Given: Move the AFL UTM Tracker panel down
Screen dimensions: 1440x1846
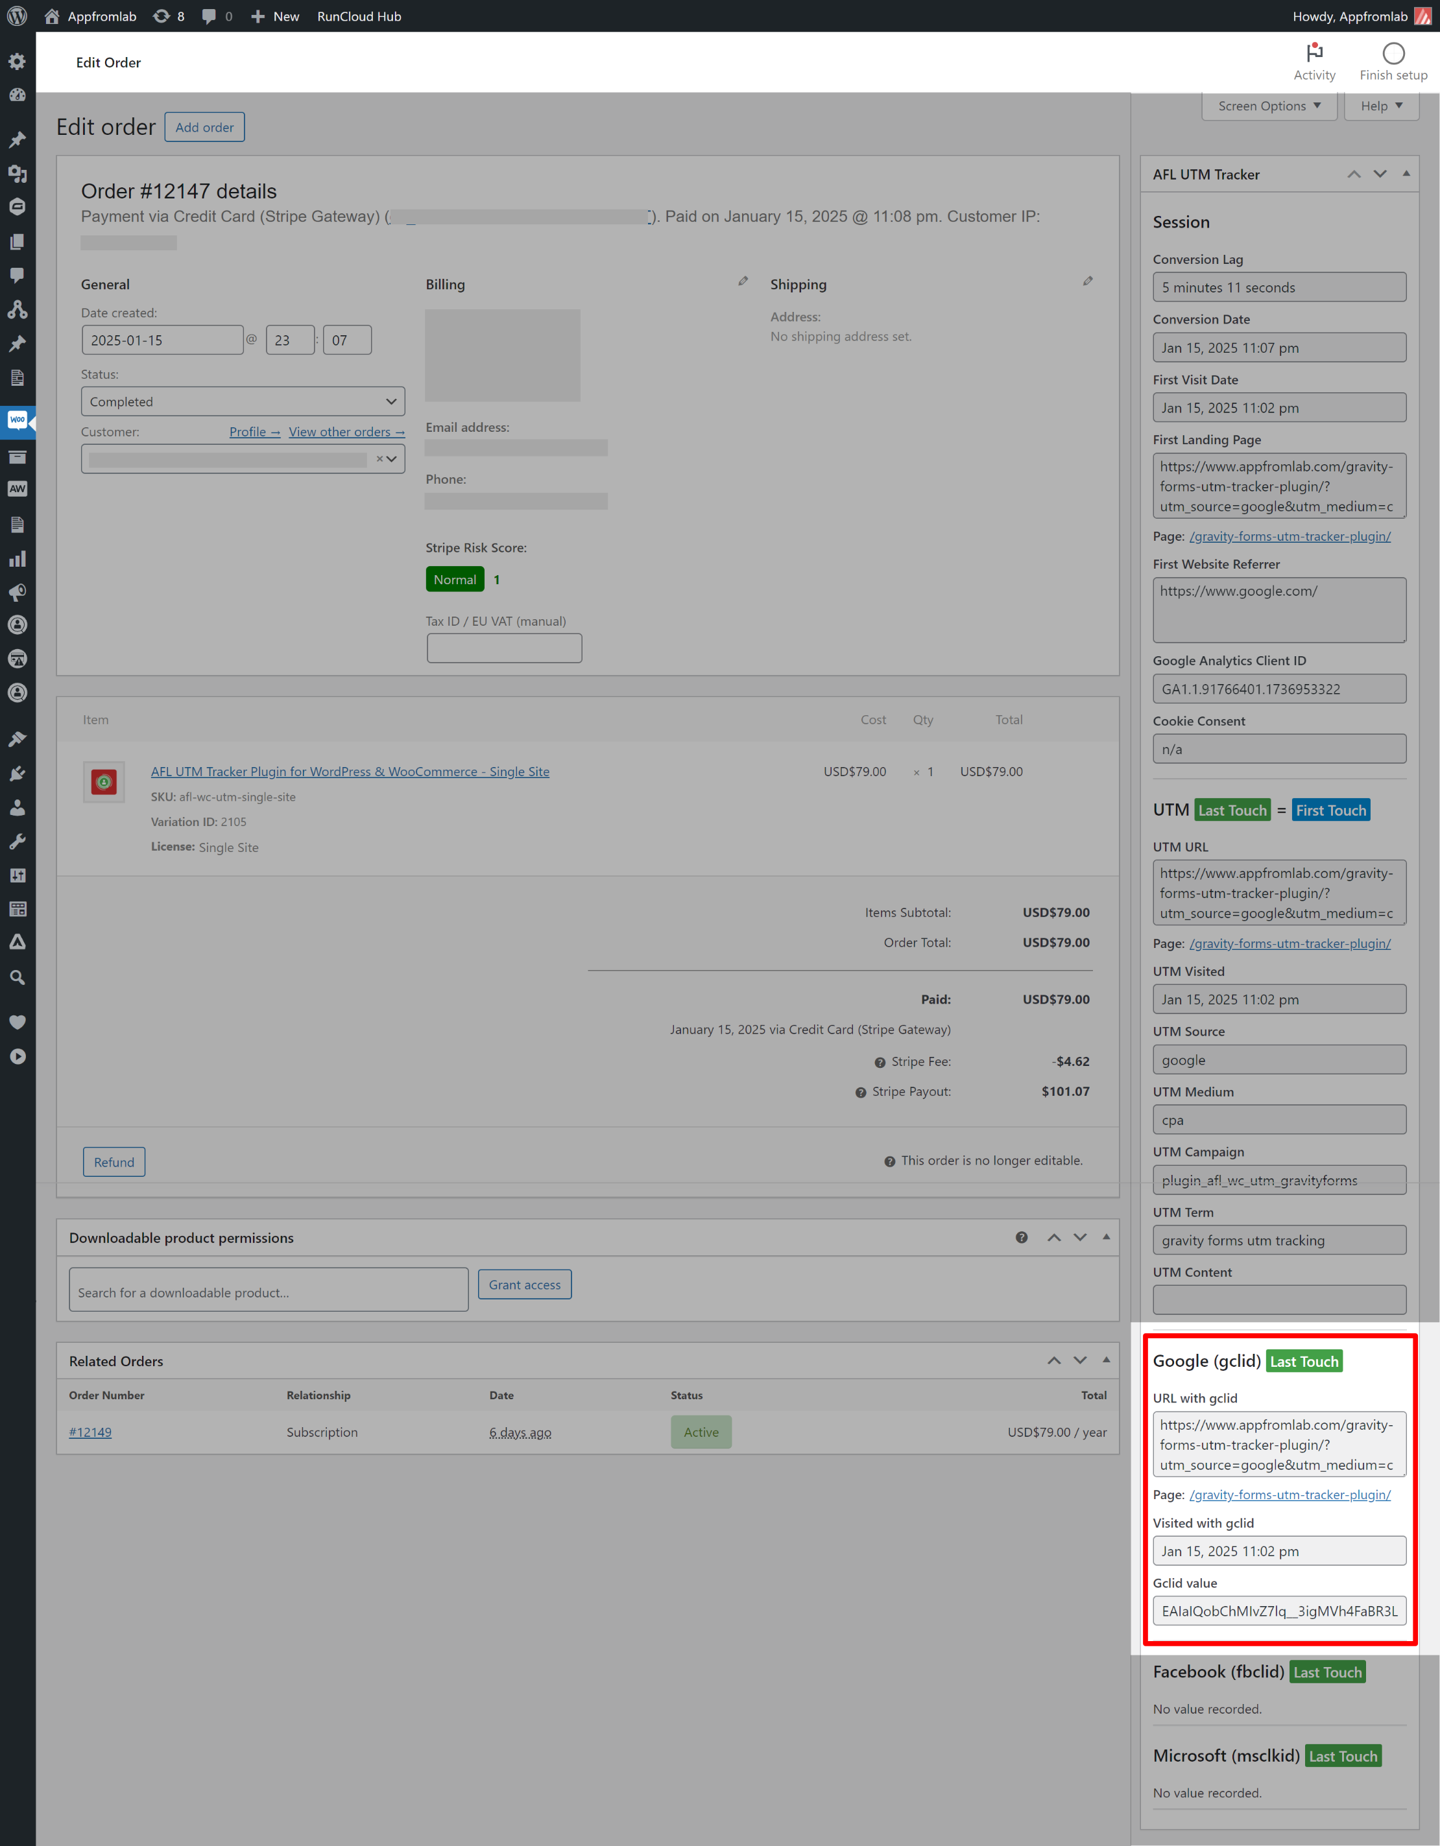Looking at the screenshot, I should click(1380, 174).
